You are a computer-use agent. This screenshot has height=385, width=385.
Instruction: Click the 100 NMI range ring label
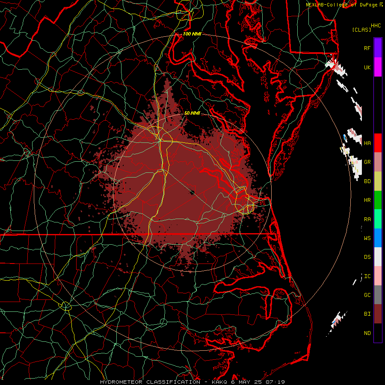pos(192,34)
